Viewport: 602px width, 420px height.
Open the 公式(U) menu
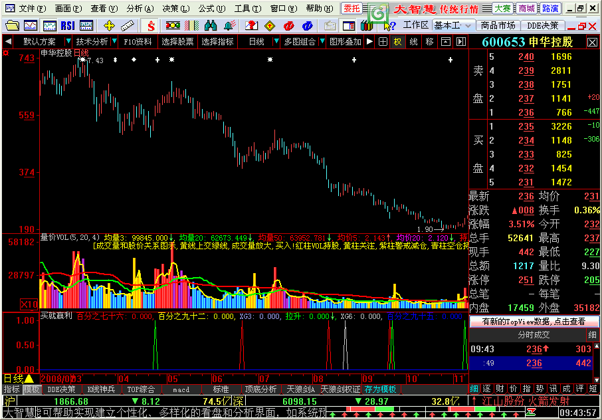click(212, 9)
